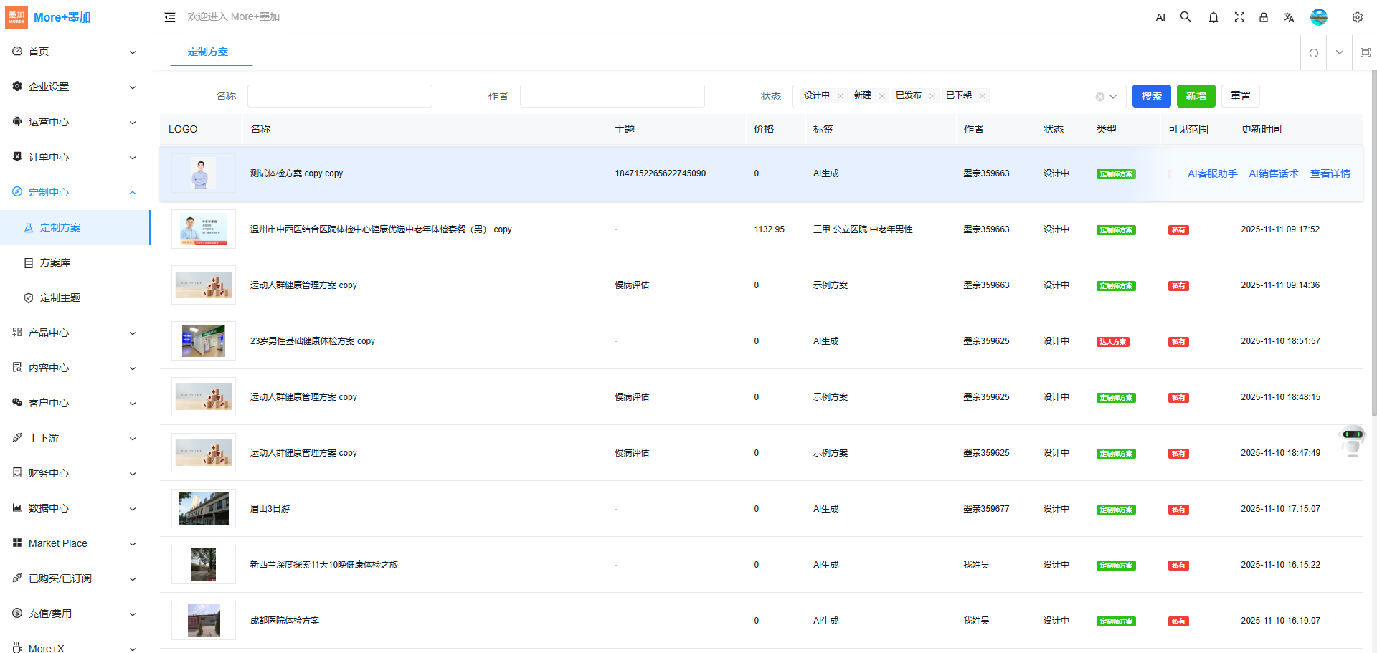The height and width of the screenshot is (653, 1377).
Task: Click the AI assistant icon in header
Action: [x=1160, y=17]
